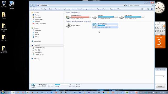
Task: Open Creative Cloud Files in sidebar
Action: click(x=40, y=24)
